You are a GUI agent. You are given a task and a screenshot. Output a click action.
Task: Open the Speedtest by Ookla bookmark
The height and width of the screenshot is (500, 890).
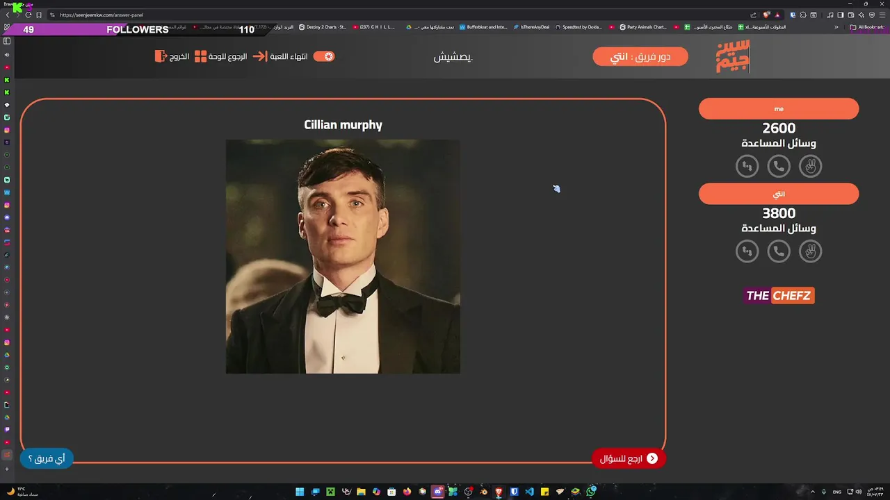578,27
